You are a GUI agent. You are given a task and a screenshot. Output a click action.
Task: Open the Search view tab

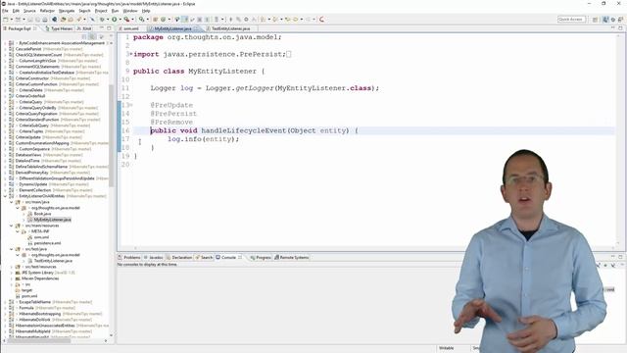(204, 257)
